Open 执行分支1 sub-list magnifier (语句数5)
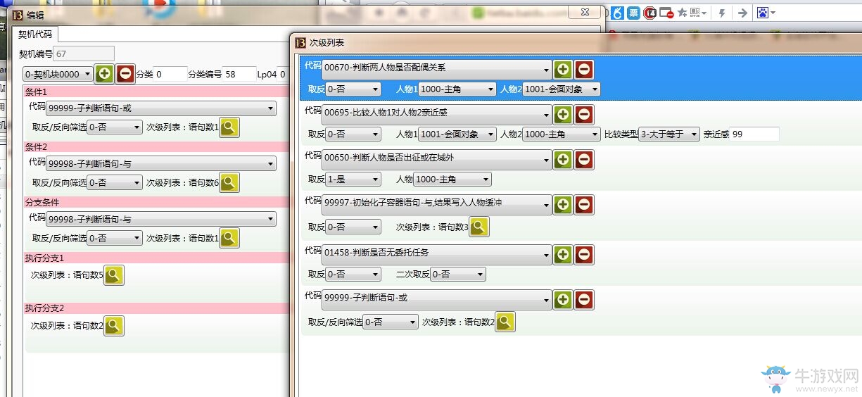Viewport: 862px width, 397px height. (x=114, y=275)
